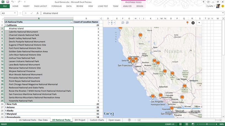Expand the New York group
This screenshot has height=126, width=225.
pyautogui.click(x=6, y=104)
